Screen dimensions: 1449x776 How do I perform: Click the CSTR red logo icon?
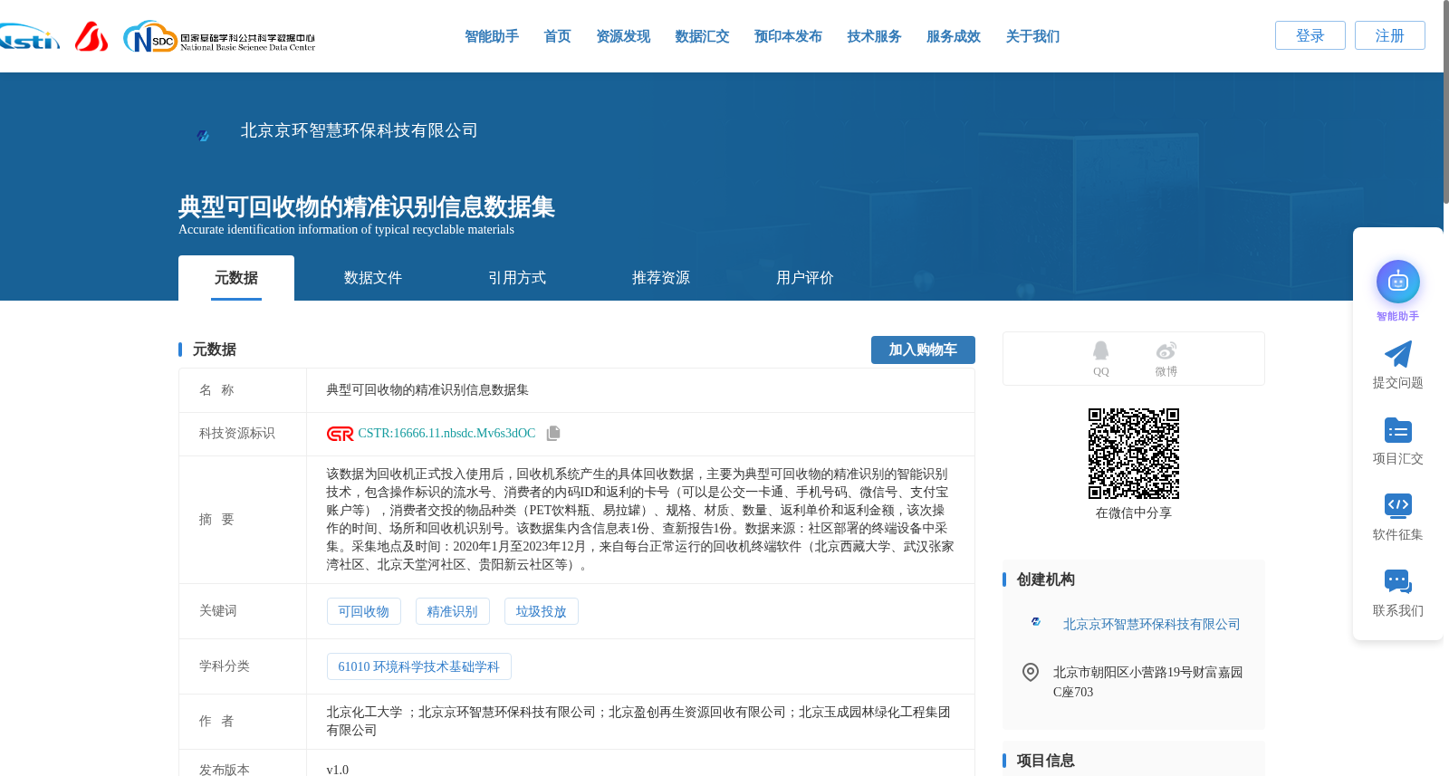coord(341,434)
